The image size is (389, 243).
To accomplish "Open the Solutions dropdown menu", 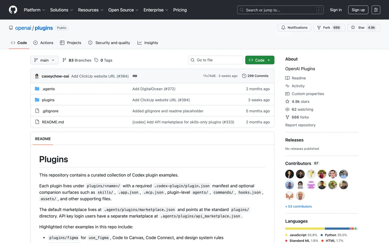I will pyautogui.click(x=62, y=10).
